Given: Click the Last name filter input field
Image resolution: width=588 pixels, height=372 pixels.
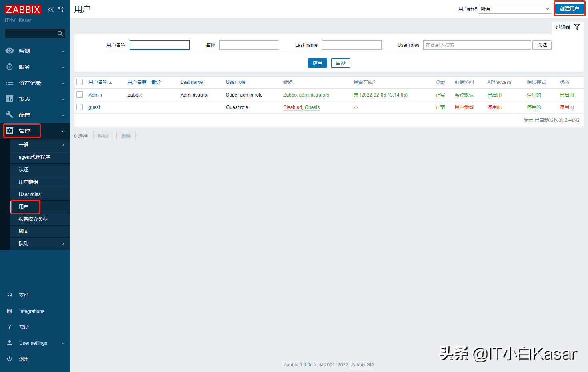Looking at the screenshot, I should click(x=351, y=45).
